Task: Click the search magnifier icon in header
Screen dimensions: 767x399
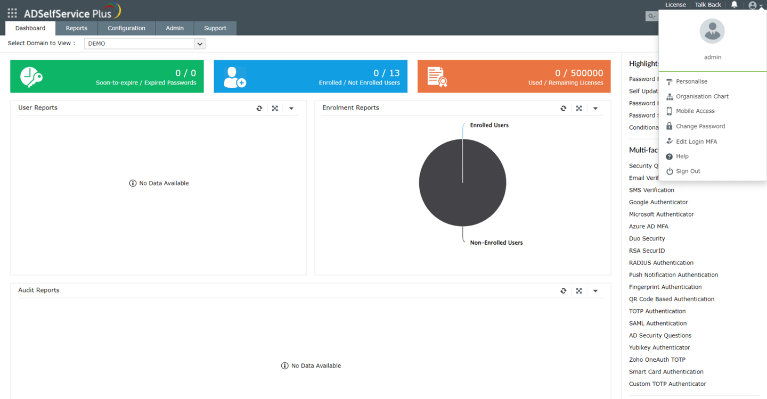Action: pyautogui.click(x=651, y=16)
